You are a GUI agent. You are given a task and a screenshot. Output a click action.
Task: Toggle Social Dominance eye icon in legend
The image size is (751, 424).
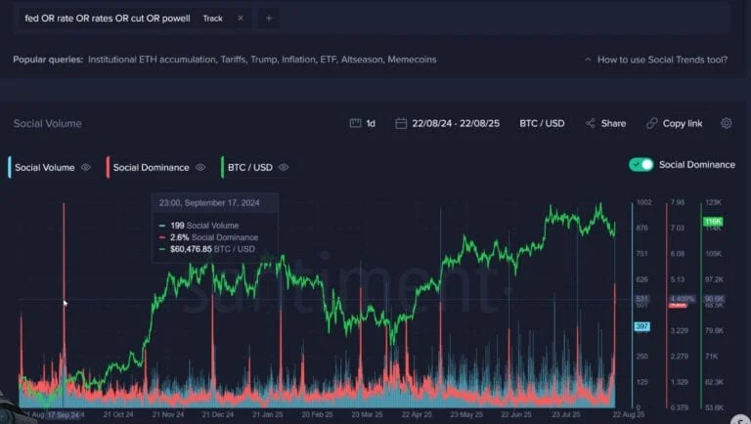click(200, 168)
